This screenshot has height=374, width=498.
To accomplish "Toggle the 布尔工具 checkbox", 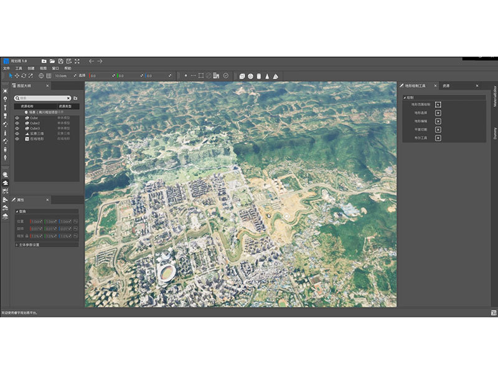I will [x=438, y=138].
